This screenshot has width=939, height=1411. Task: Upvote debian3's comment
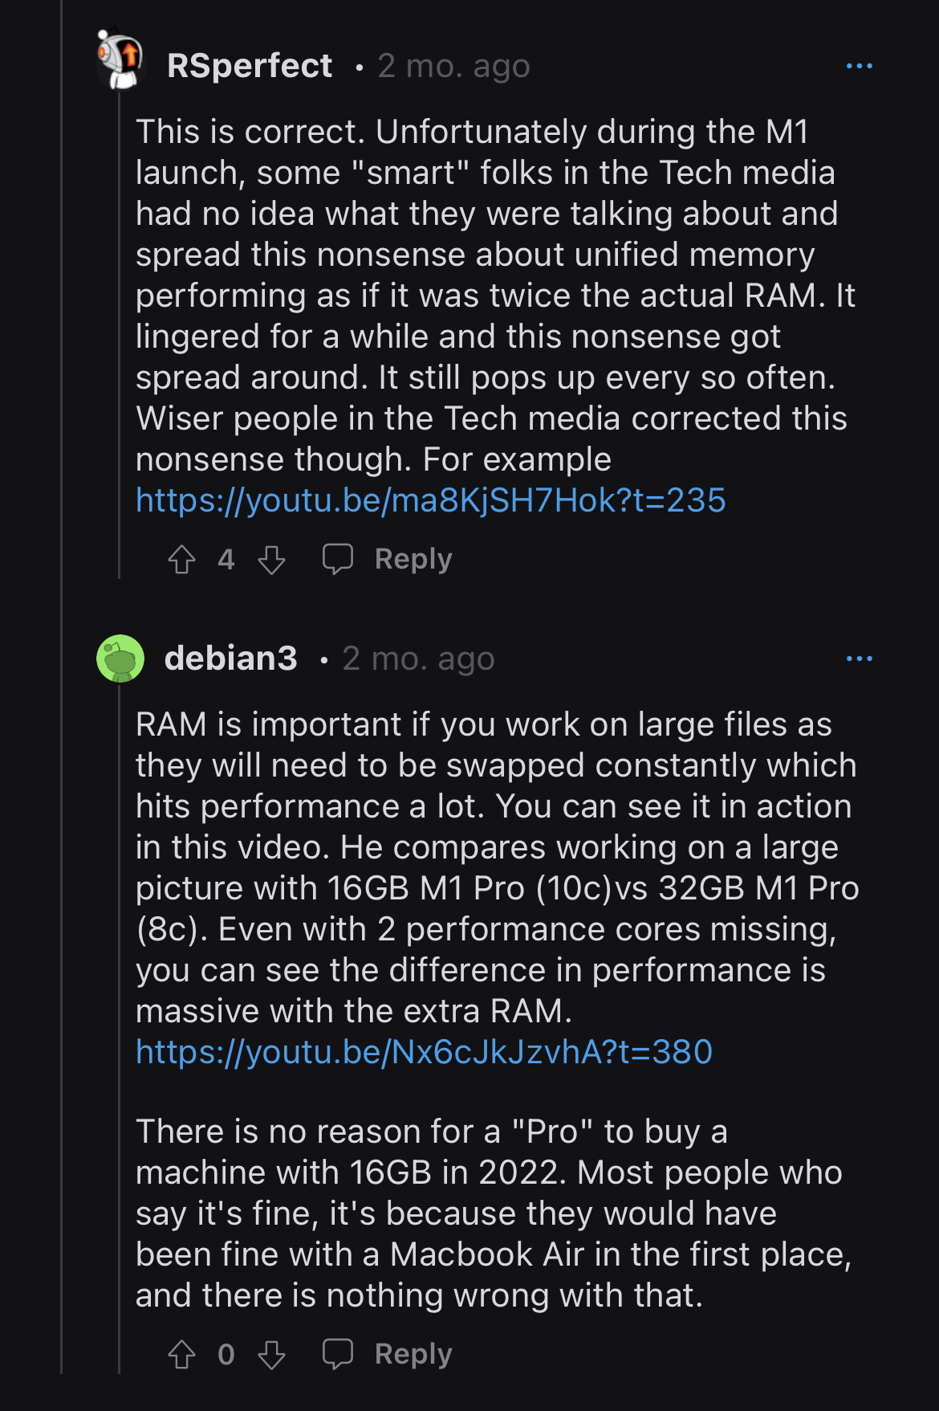[x=182, y=1355]
